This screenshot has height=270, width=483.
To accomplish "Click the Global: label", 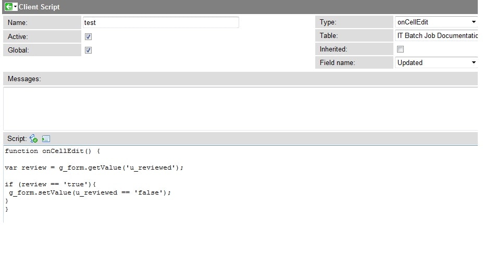I will point(18,50).
